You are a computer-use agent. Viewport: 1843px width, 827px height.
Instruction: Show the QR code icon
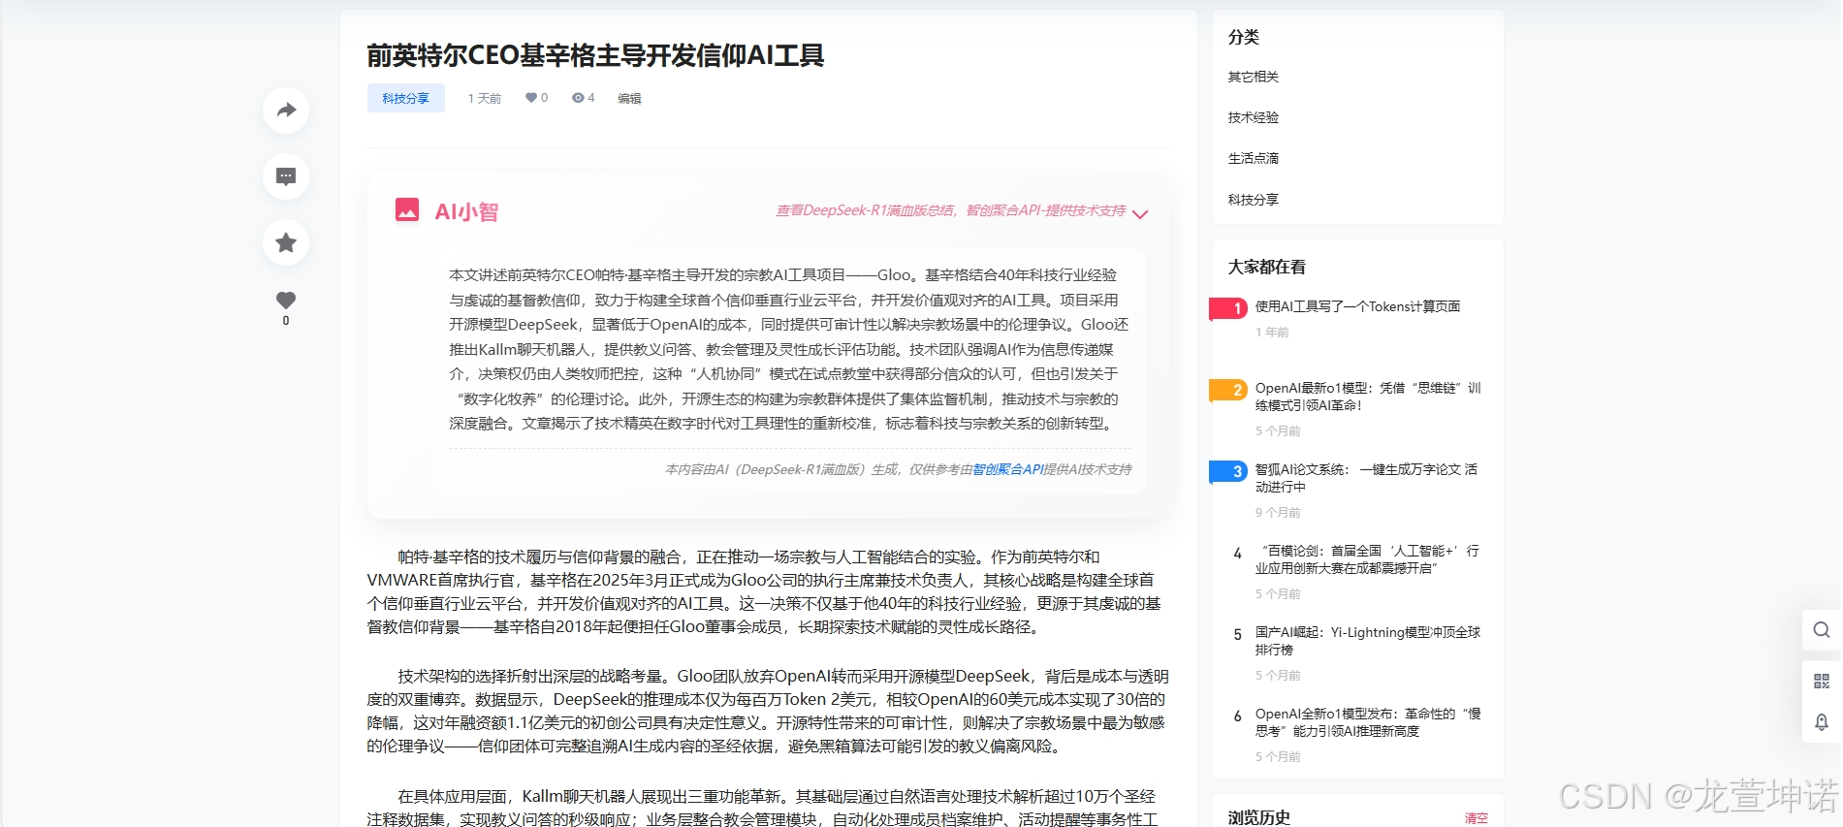(x=1822, y=682)
